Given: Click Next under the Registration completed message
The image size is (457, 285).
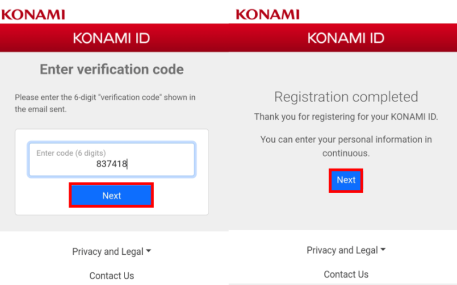Looking at the screenshot, I should tap(346, 180).
